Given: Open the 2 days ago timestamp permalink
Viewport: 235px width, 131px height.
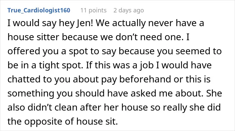Looking at the screenshot, I should click(129, 10).
